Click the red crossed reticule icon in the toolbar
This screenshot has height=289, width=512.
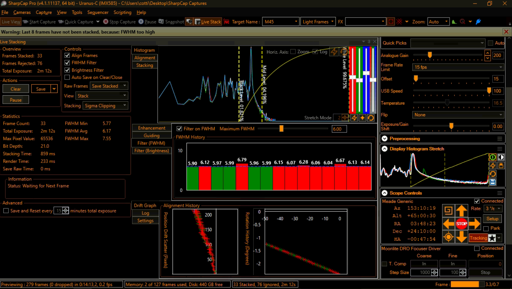[399, 22]
